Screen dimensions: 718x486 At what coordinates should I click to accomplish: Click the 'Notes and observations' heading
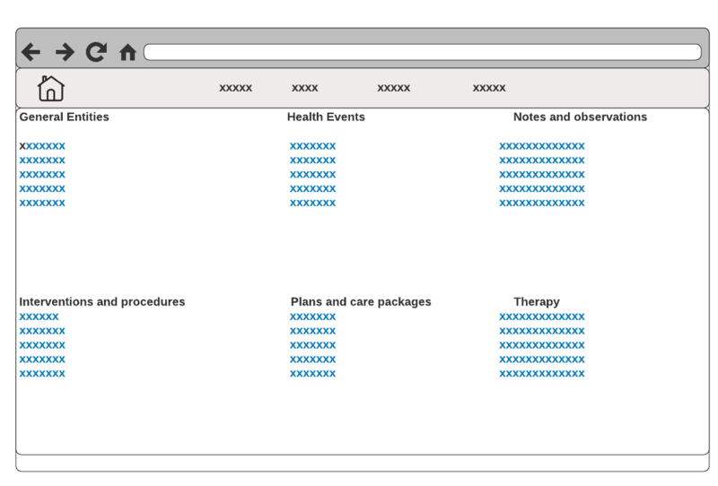(x=580, y=117)
